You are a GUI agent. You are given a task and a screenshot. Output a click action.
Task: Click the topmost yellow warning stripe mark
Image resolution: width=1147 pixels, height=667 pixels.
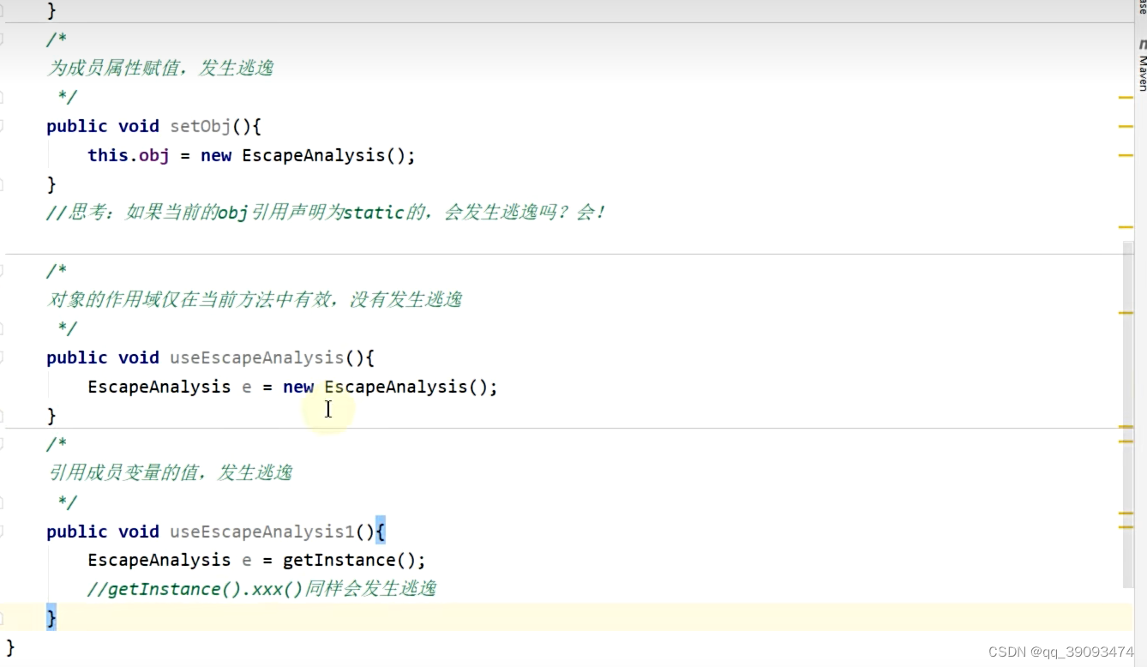(x=1126, y=99)
